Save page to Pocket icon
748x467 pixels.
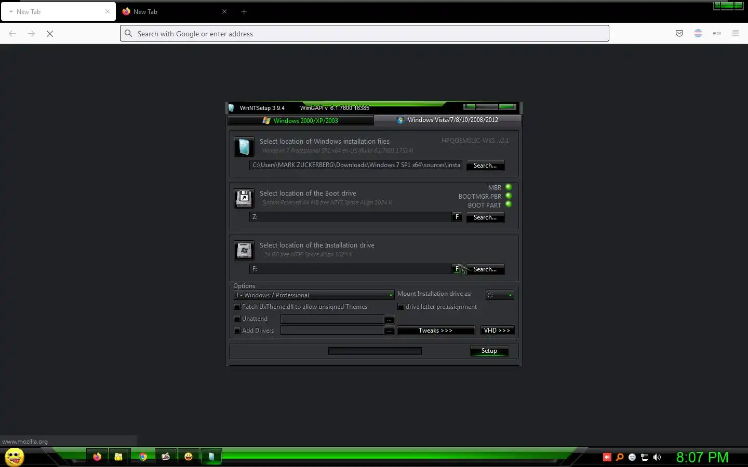(x=679, y=33)
